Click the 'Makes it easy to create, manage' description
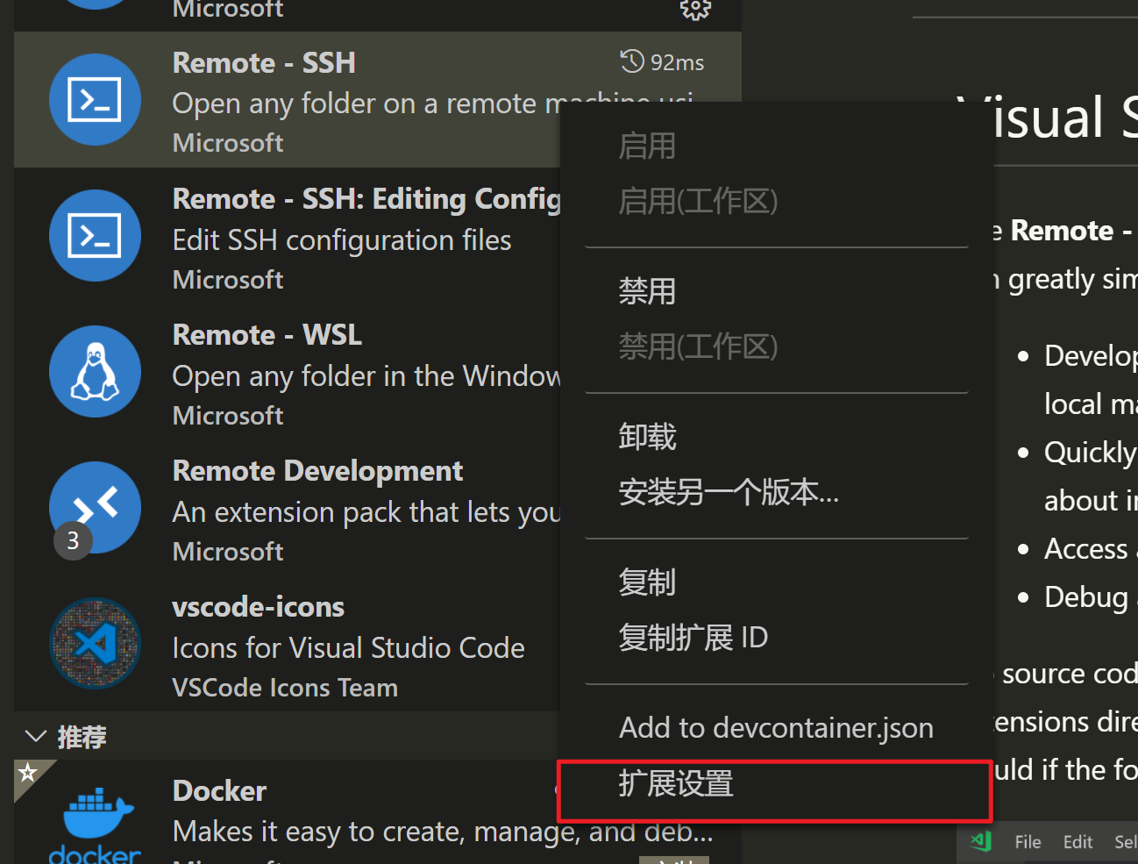Image resolution: width=1138 pixels, height=864 pixels. click(443, 831)
